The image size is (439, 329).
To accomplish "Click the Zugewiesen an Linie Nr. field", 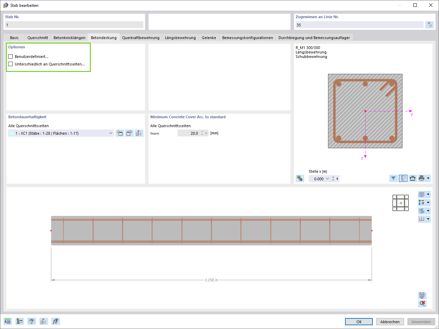I will (x=359, y=25).
